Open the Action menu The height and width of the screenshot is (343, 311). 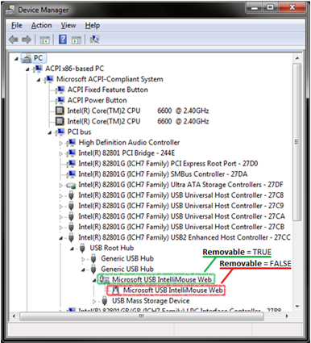pyautogui.click(x=41, y=25)
